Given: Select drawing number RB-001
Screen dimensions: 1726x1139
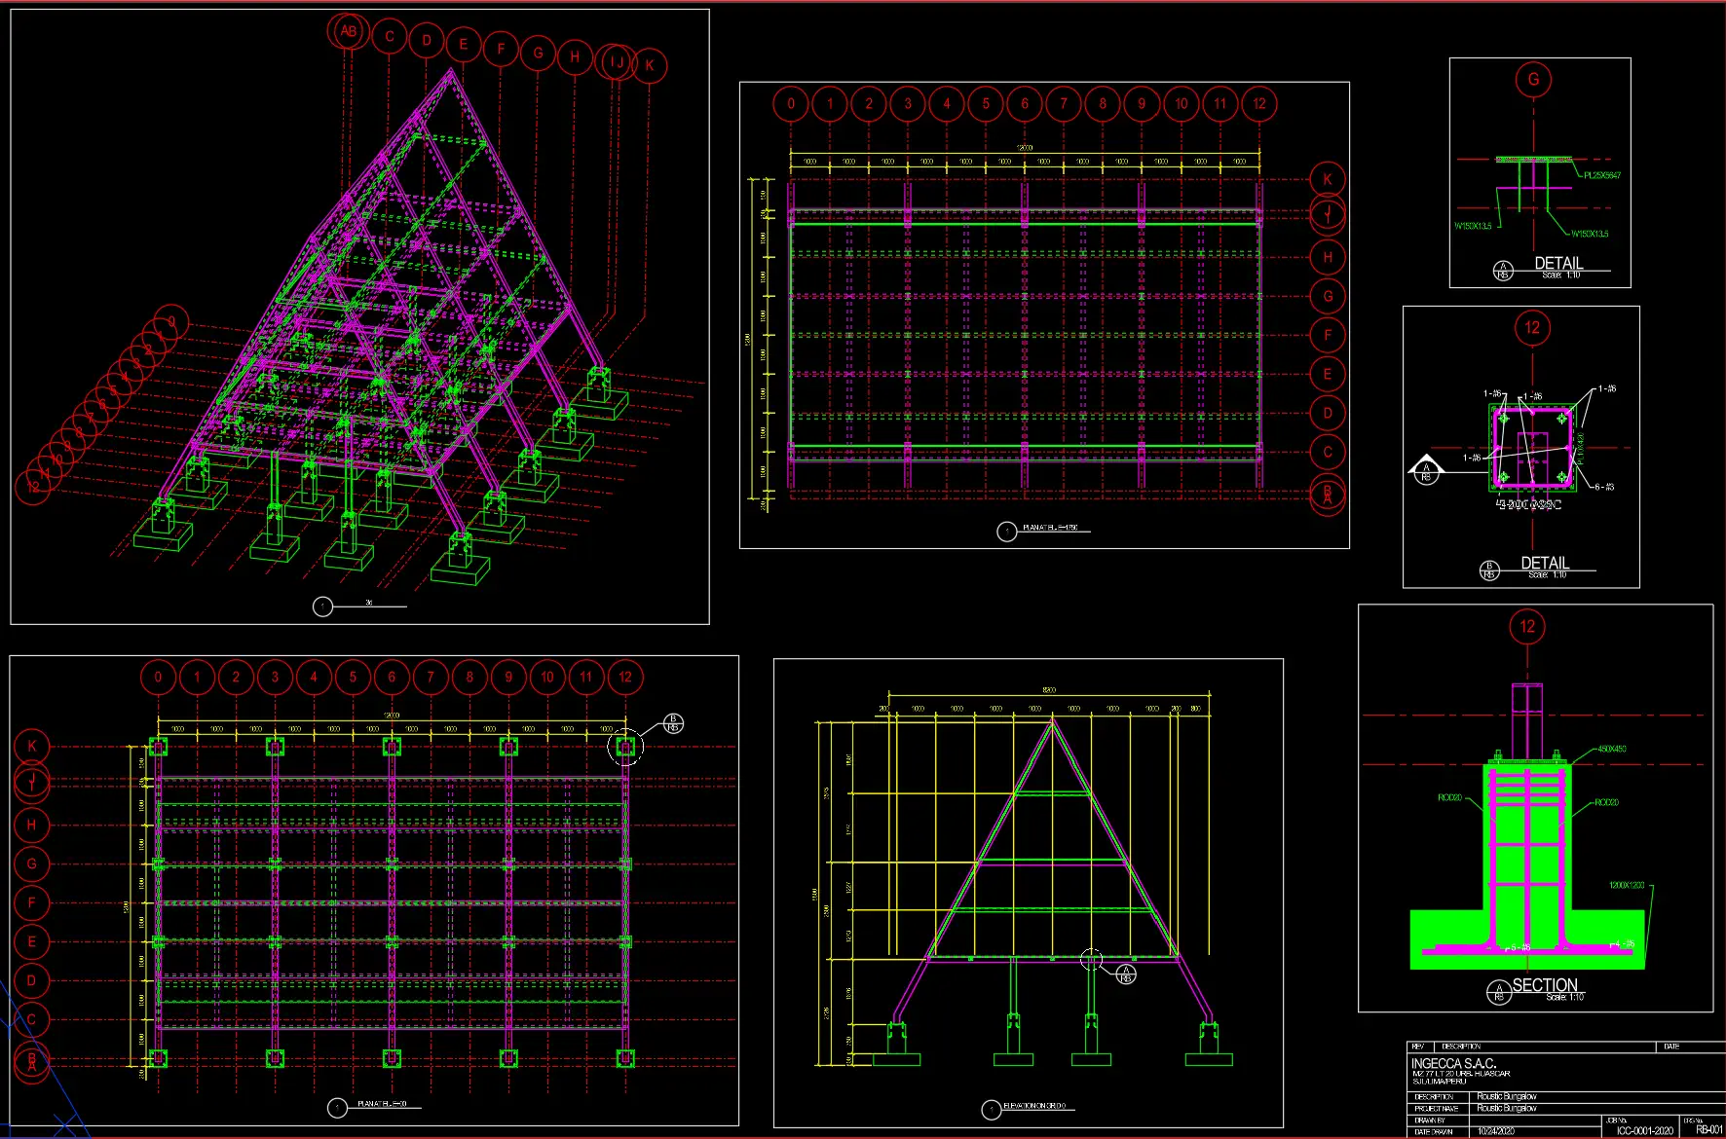Looking at the screenshot, I should 1709,1130.
